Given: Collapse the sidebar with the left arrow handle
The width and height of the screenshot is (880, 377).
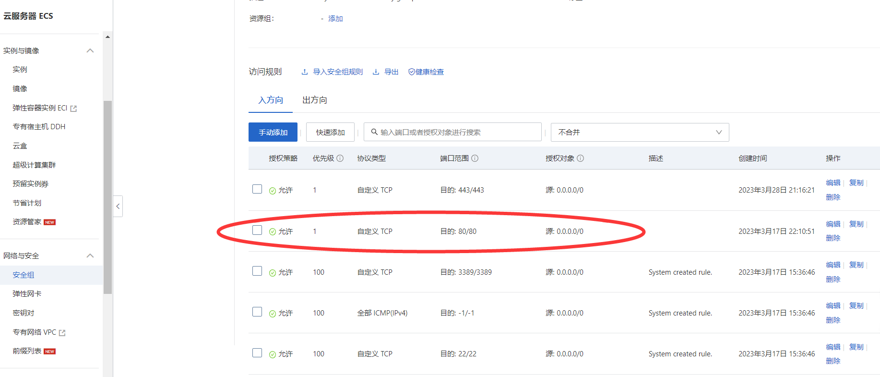Looking at the screenshot, I should pyautogui.click(x=118, y=206).
